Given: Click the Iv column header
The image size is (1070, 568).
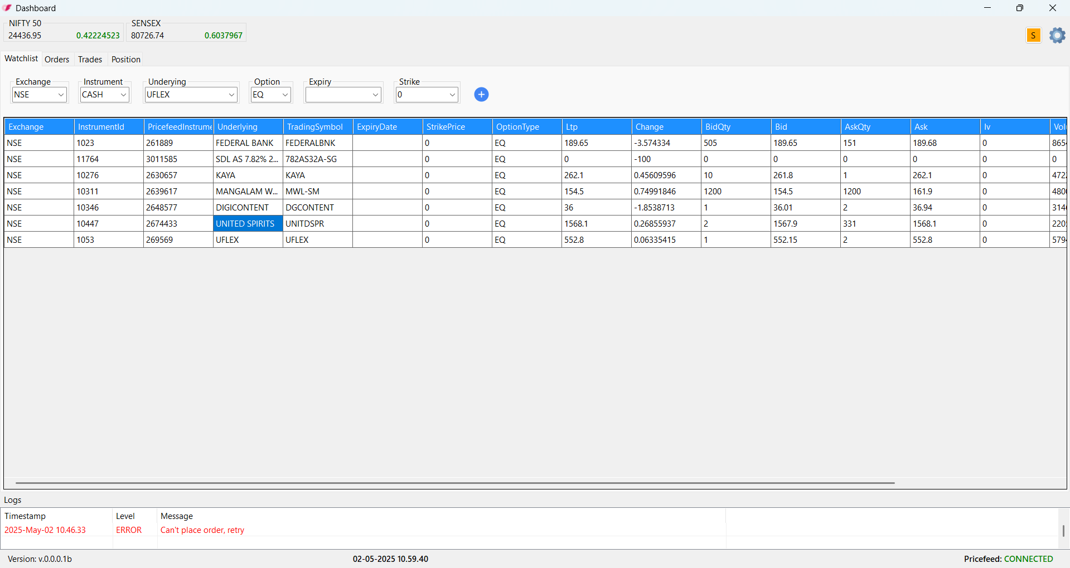Looking at the screenshot, I should click(x=1015, y=127).
